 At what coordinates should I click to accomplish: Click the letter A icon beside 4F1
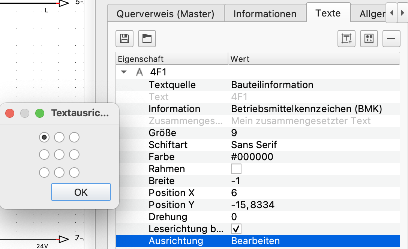point(139,72)
